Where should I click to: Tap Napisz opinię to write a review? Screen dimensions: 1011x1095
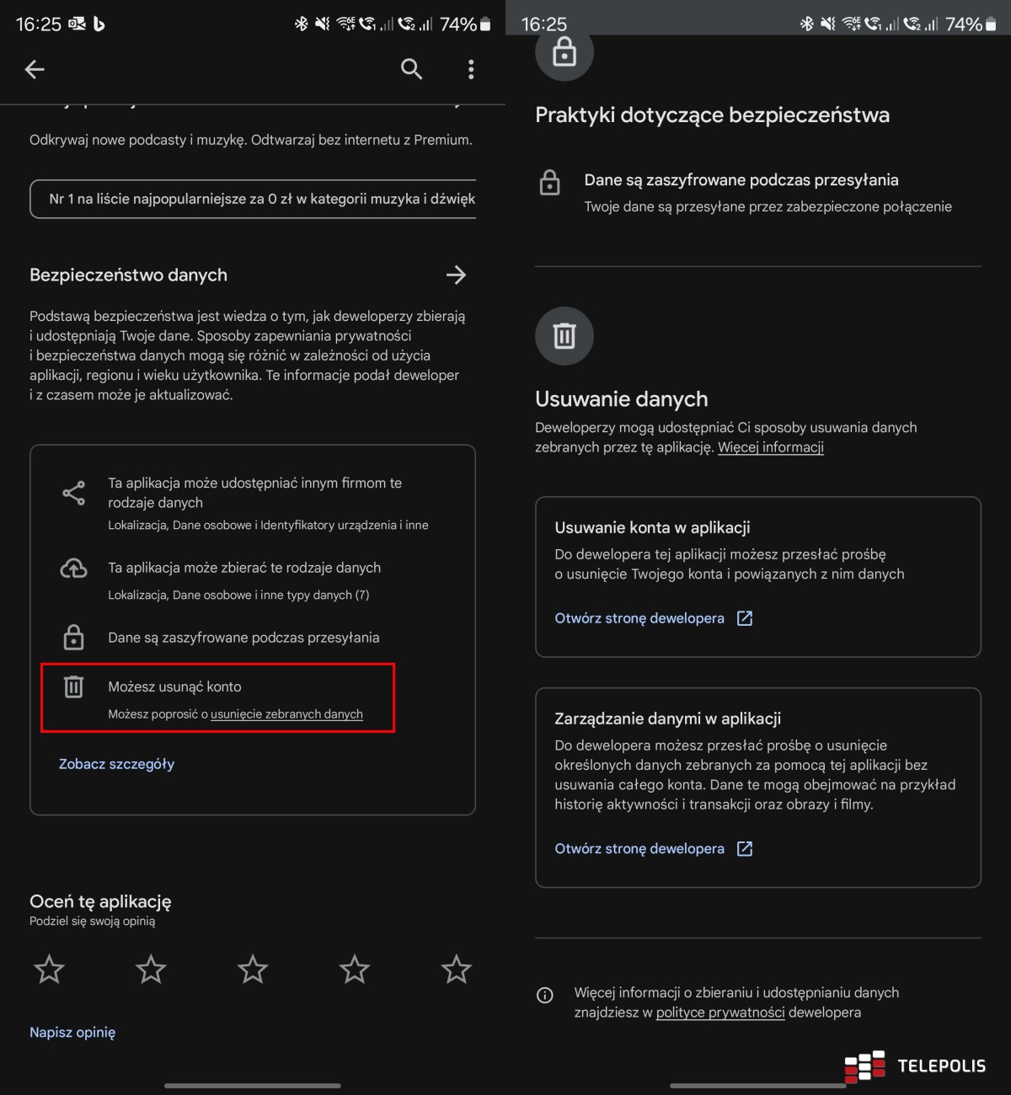tap(72, 1033)
